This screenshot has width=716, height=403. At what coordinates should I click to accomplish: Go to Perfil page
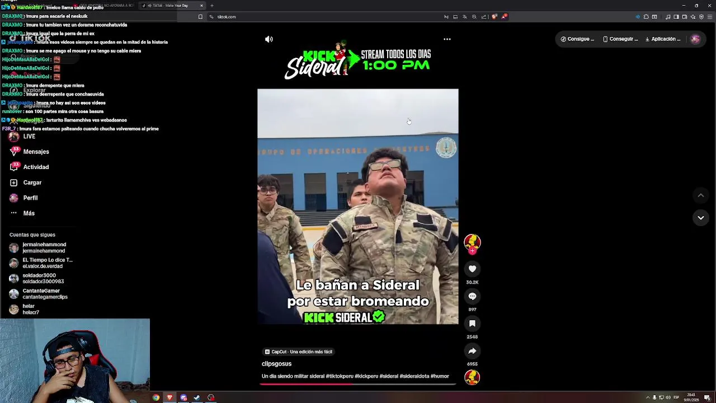[x=24, y=198]
